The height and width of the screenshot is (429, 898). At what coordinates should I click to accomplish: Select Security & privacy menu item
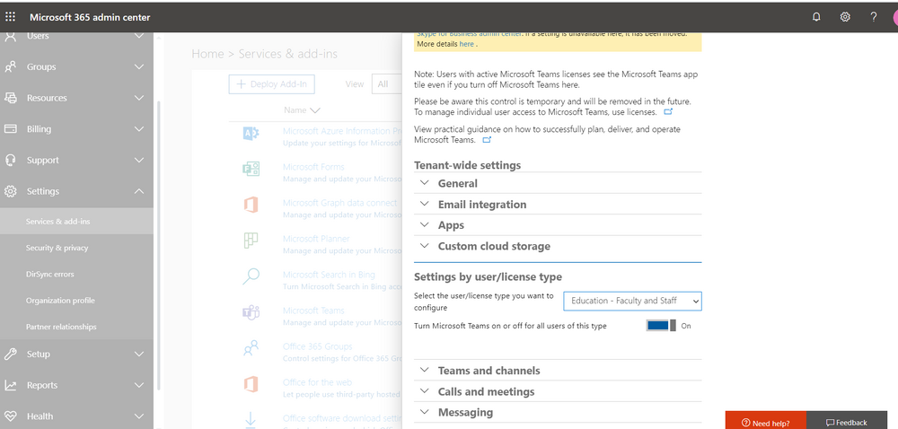[x=76, y=248]
